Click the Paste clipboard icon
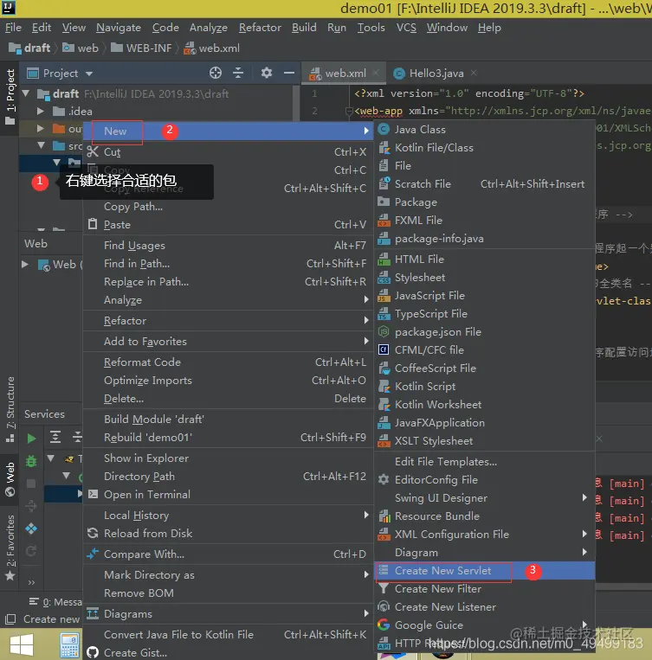This screenshot has width=652, height=660. coord(93,224)
